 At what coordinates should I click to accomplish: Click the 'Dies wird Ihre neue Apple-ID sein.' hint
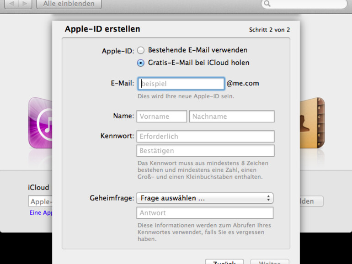click(x=186, y=96)
